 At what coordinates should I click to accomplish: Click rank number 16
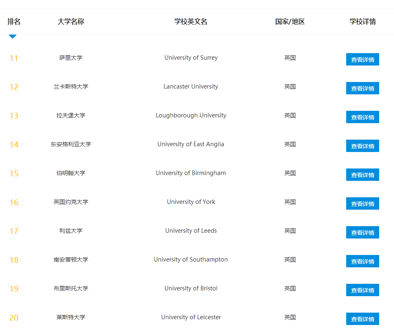(14, 202)
